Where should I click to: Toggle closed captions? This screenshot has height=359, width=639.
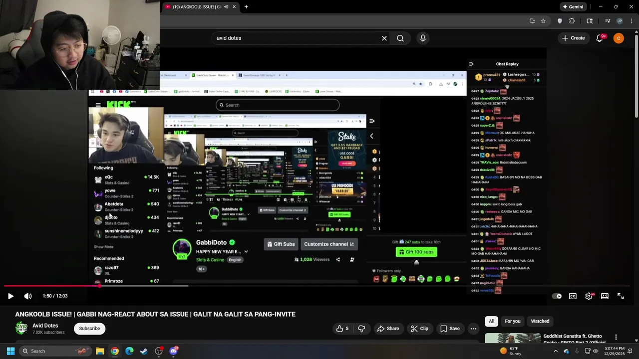point(573,296)
